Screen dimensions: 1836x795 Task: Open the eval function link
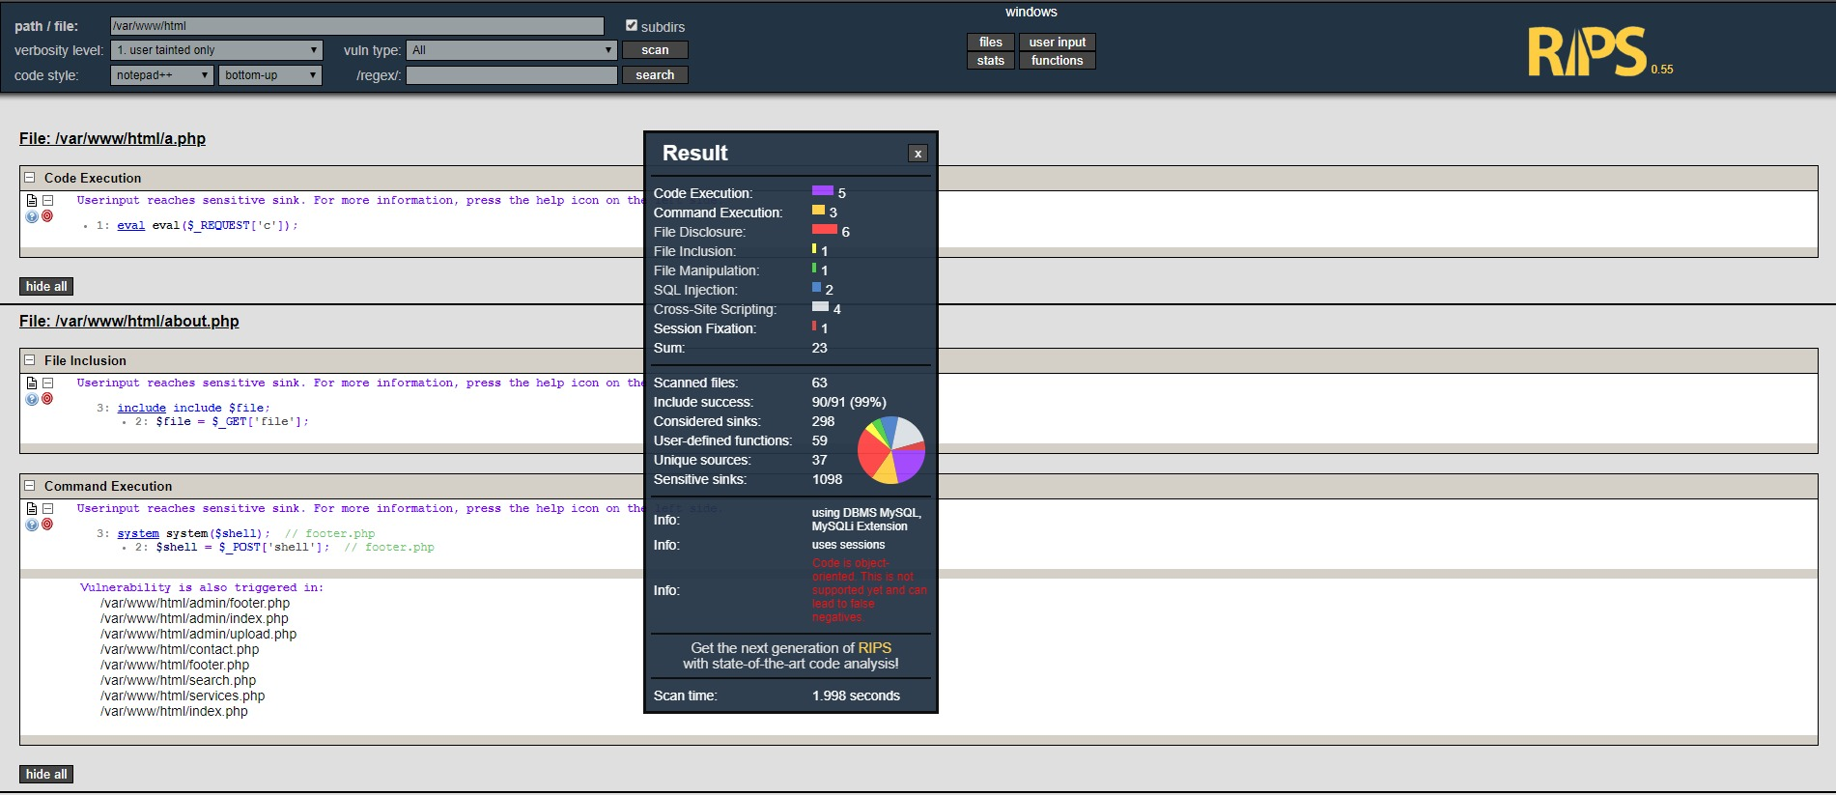(131, 225)
